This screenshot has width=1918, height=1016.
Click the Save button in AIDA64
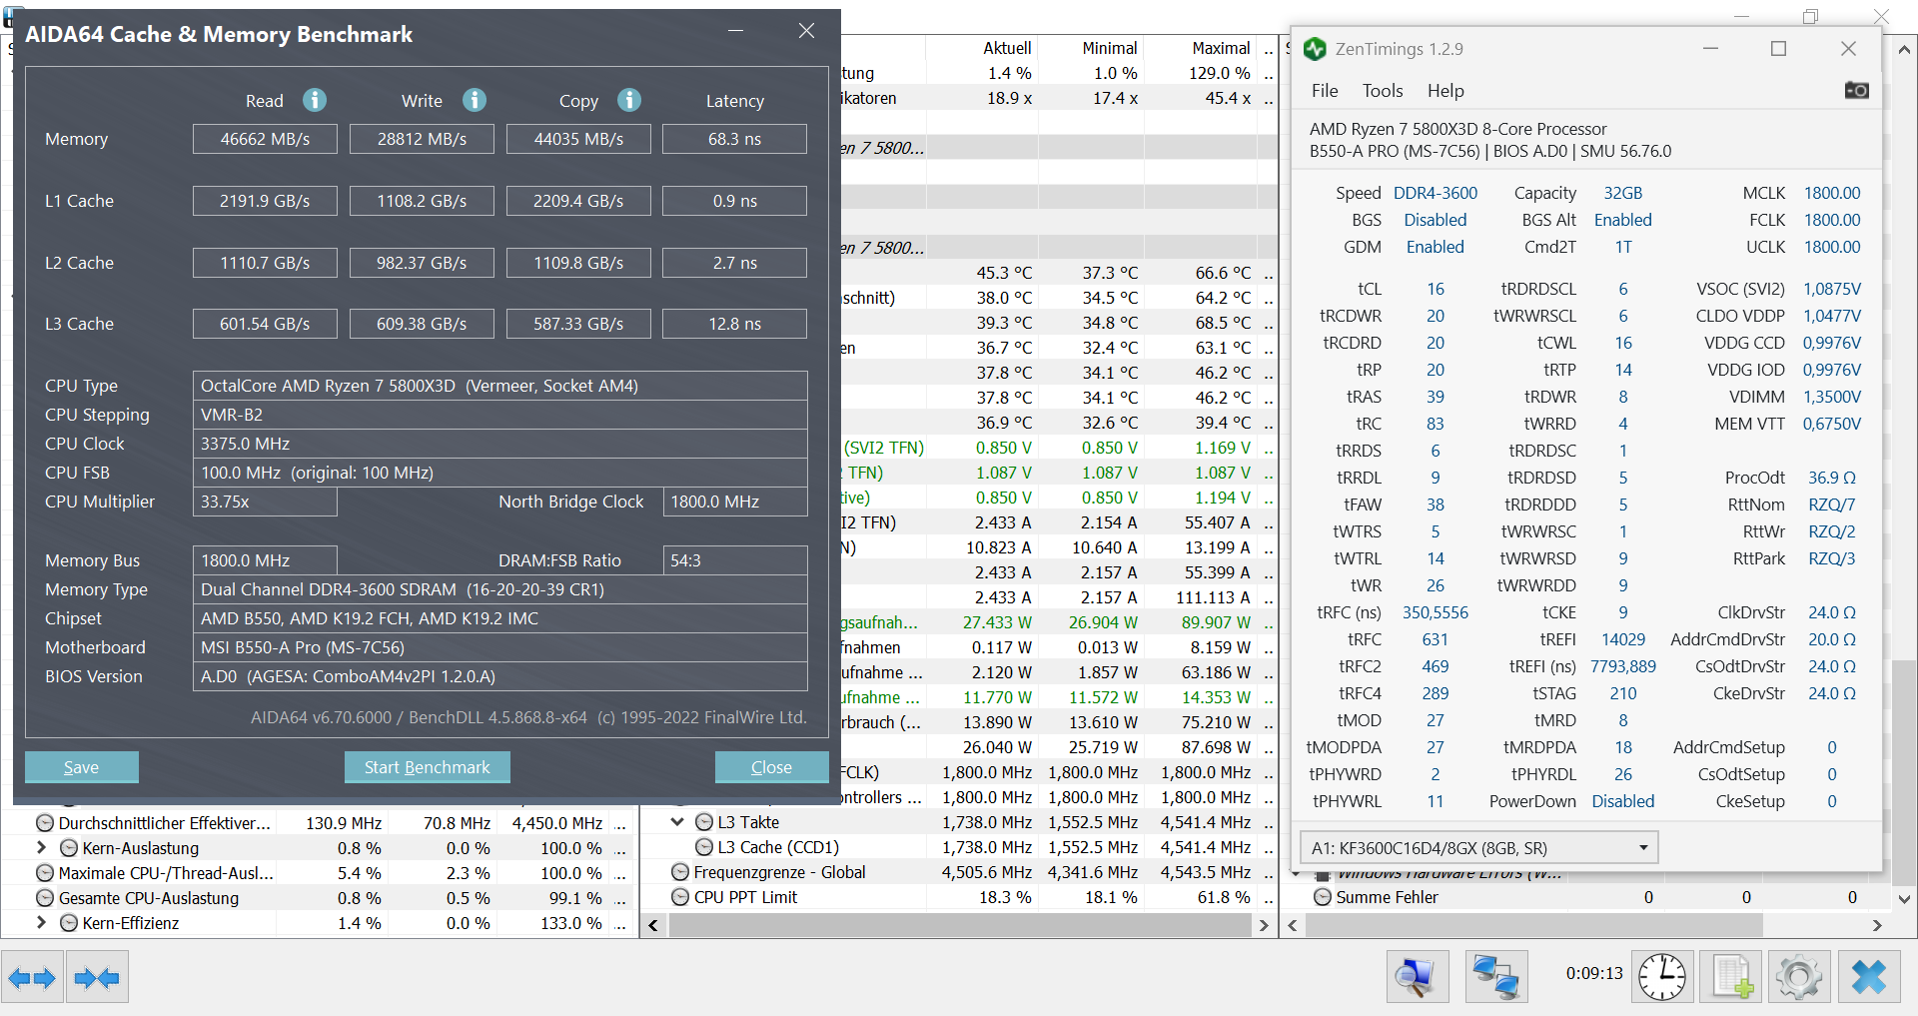coord(82,766)
